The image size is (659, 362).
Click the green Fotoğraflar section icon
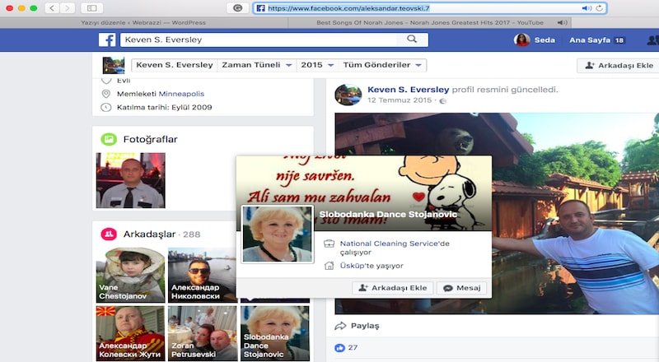click(x=107, y=139)
